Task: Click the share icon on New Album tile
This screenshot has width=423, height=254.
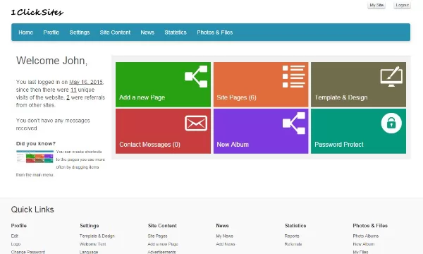Action: tap(294, 123)
